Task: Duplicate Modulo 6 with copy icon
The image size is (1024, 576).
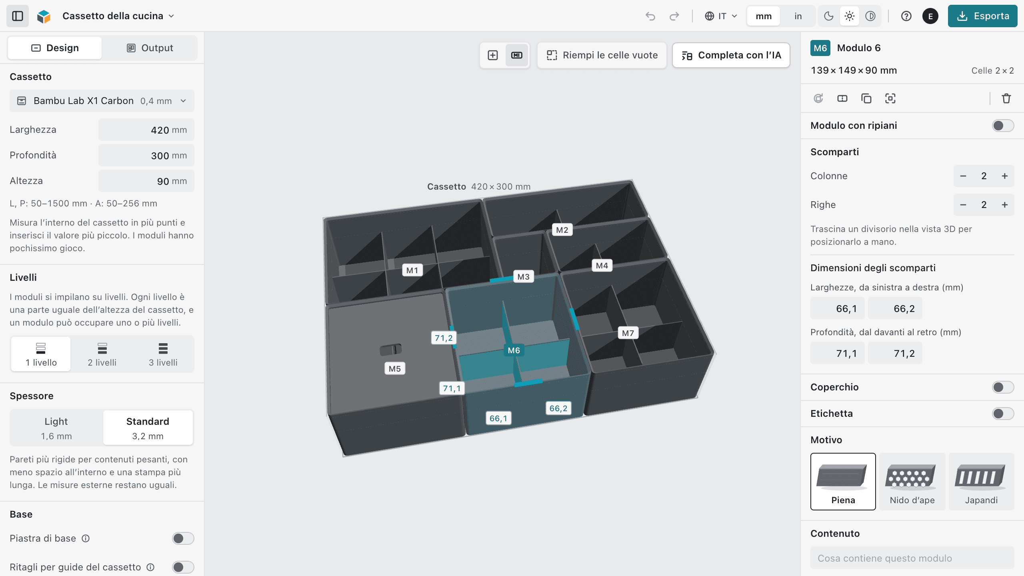Action: [866, 98]
